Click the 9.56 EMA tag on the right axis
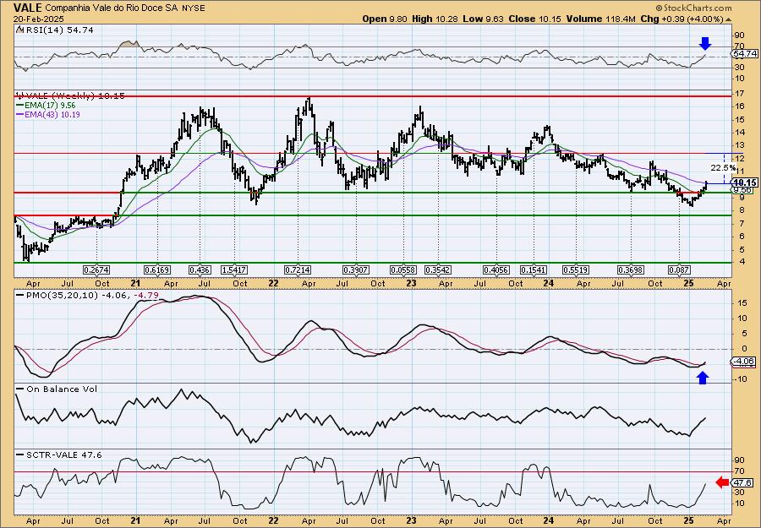761x528 pixels. pos(743,190)
